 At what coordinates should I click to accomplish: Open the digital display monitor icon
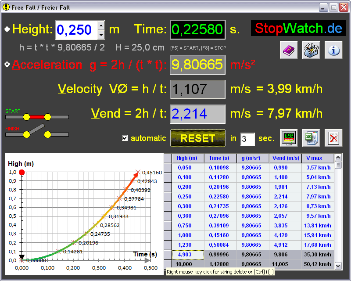[x=289, y=138]
